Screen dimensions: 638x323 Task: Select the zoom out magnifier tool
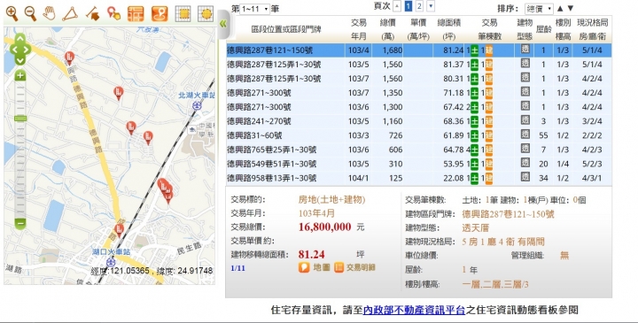pyautogui.click(x=30, y=14)
